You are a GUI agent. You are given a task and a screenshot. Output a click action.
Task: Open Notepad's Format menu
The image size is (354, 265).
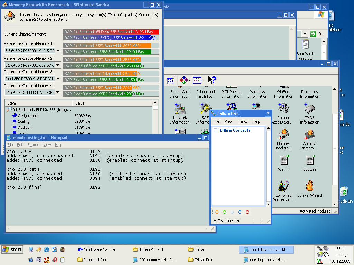[x=33, y=145]
